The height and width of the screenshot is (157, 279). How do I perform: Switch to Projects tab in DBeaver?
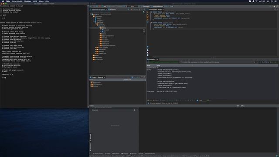click(112, 10)
